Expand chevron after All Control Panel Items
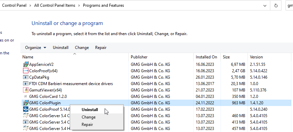293x132 pixels. (x=79, y=6)
